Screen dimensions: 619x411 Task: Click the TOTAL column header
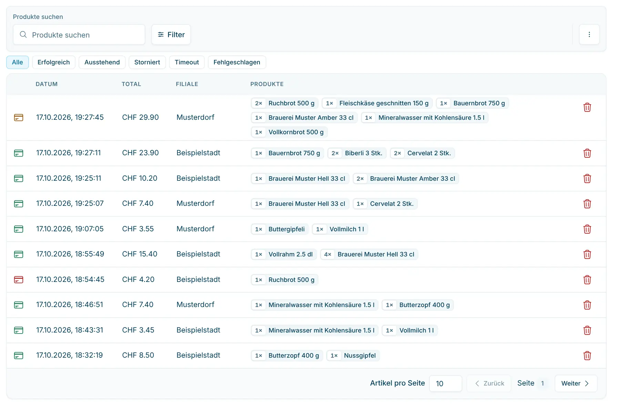131,84
